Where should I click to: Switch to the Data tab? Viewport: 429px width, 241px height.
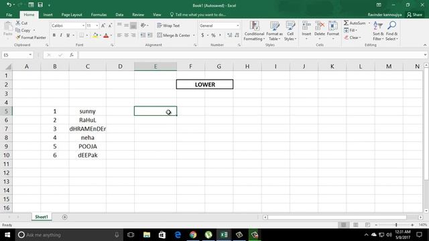point(119,15)
